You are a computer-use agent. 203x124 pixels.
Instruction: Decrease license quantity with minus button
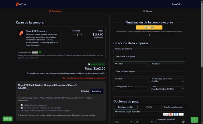[x=74, y=35]
